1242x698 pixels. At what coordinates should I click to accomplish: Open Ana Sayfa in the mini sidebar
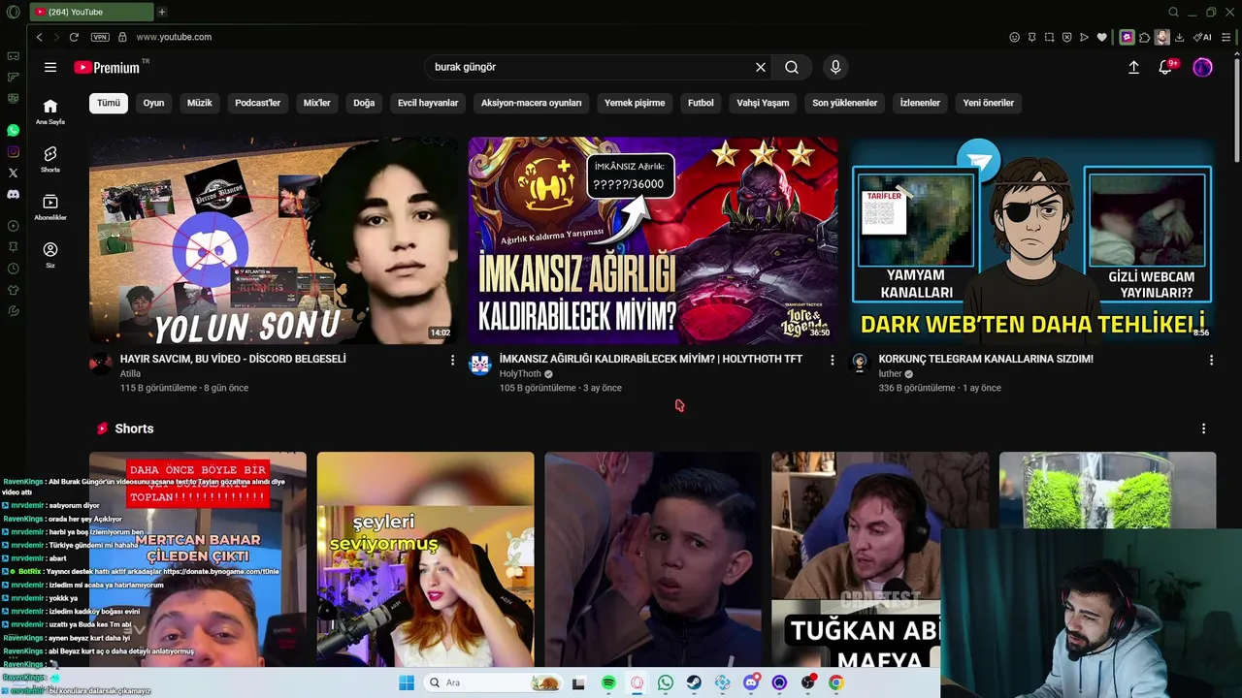(x=50, y=111)
